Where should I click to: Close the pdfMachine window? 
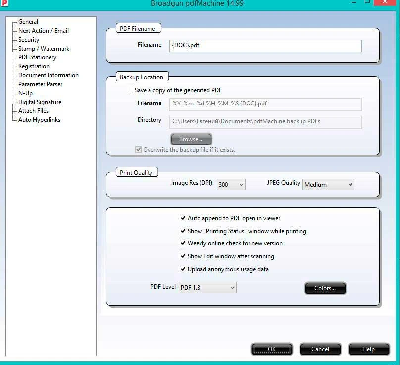click(x=385, y=2)
